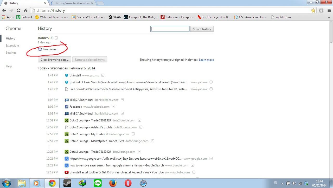Open dropdown for Facebook history entry
The width and height of the screenshot is (333, 188).
coord(113,107)
